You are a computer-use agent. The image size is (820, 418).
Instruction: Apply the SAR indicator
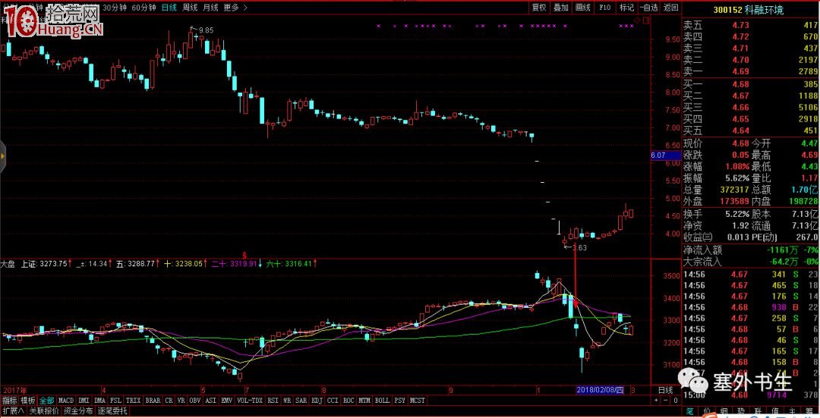(x=301, y=401)
